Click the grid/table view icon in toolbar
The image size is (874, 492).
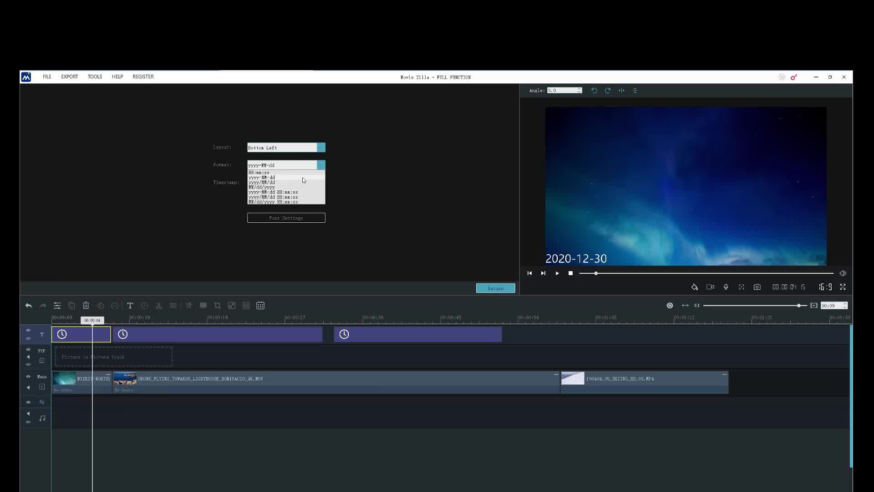[260, 306]
